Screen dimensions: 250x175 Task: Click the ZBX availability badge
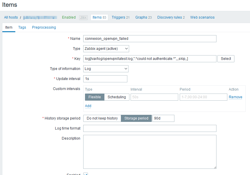[x=84, y=17]
